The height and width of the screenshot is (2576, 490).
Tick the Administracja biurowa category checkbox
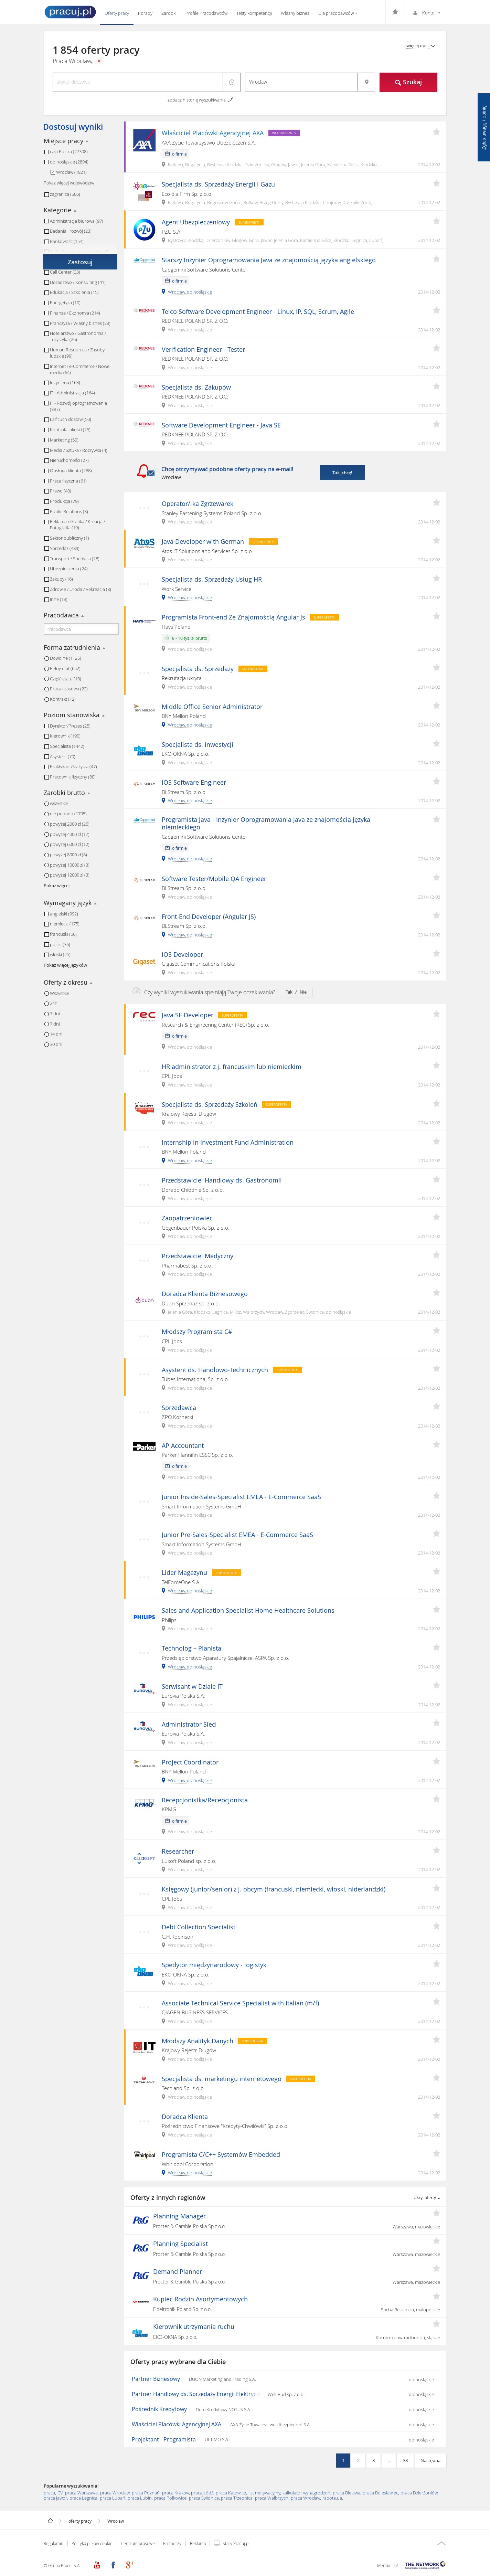coord(46,221)
